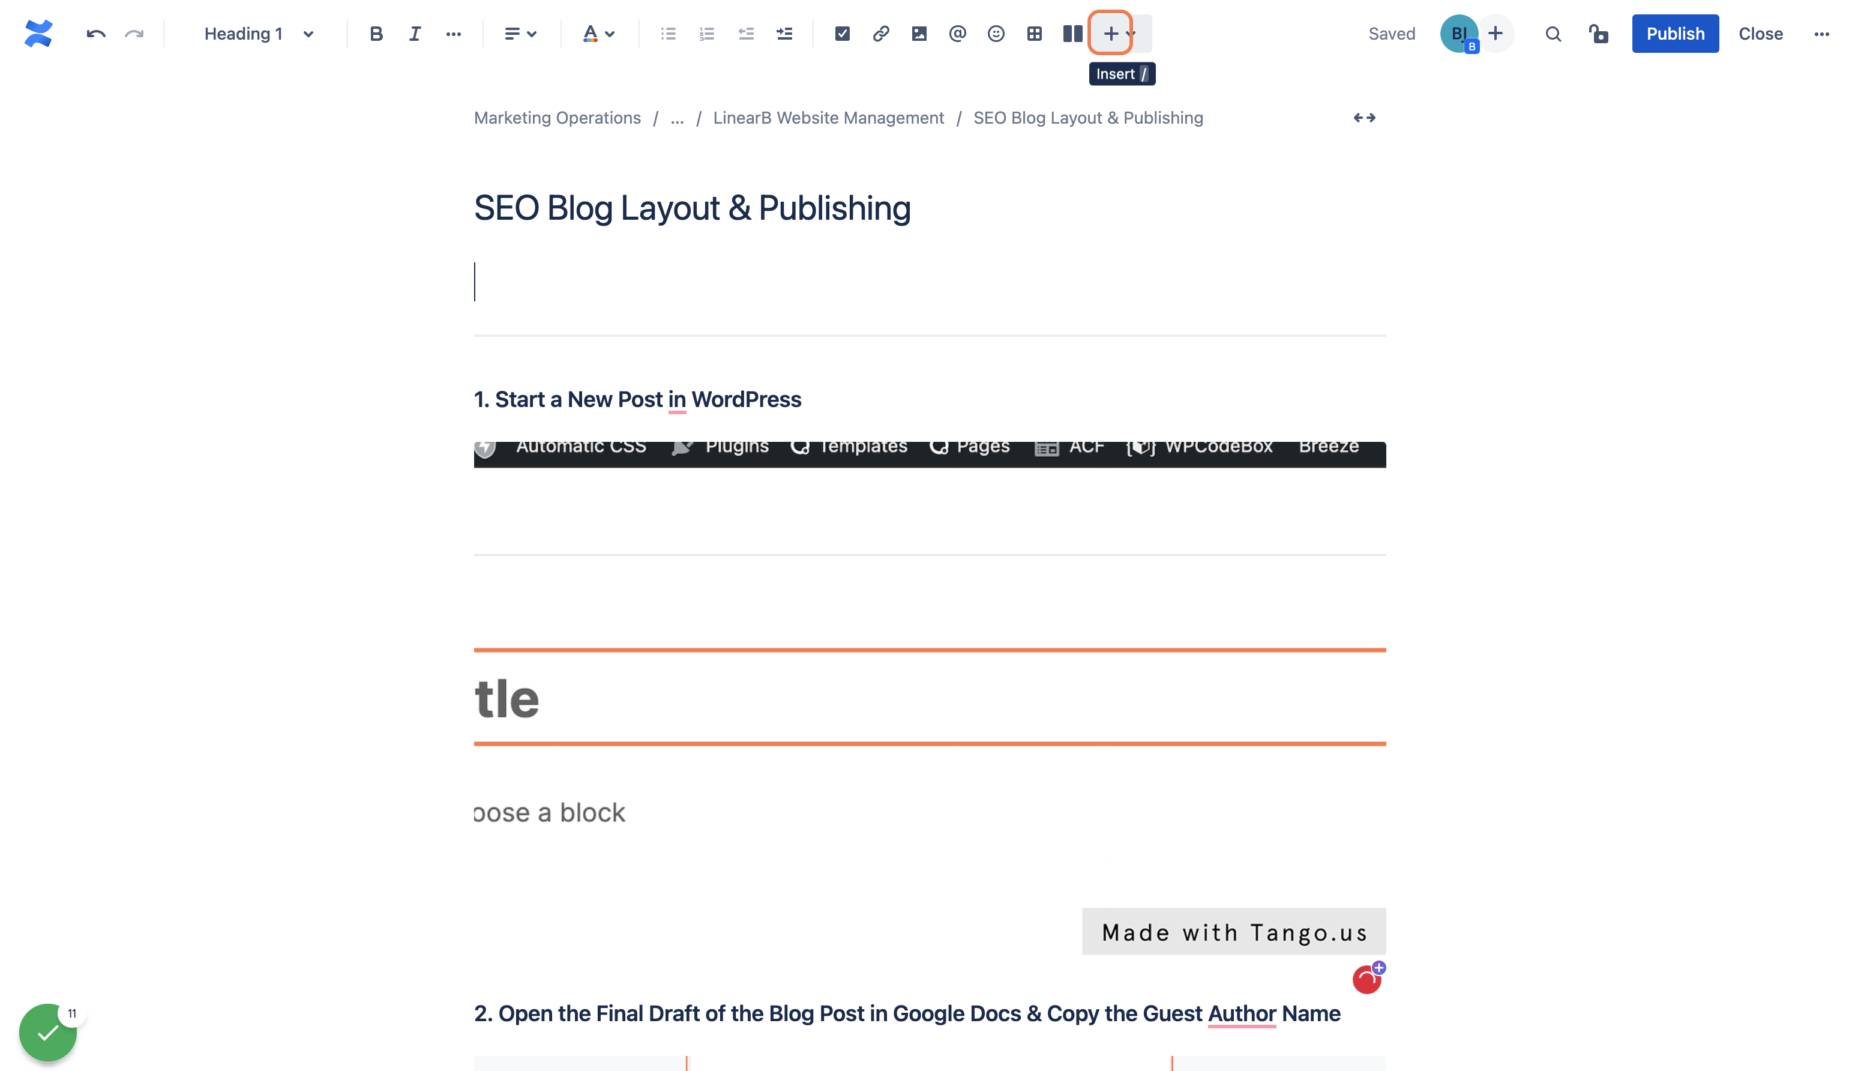Click the BJ user avatar

(1459, 34)
